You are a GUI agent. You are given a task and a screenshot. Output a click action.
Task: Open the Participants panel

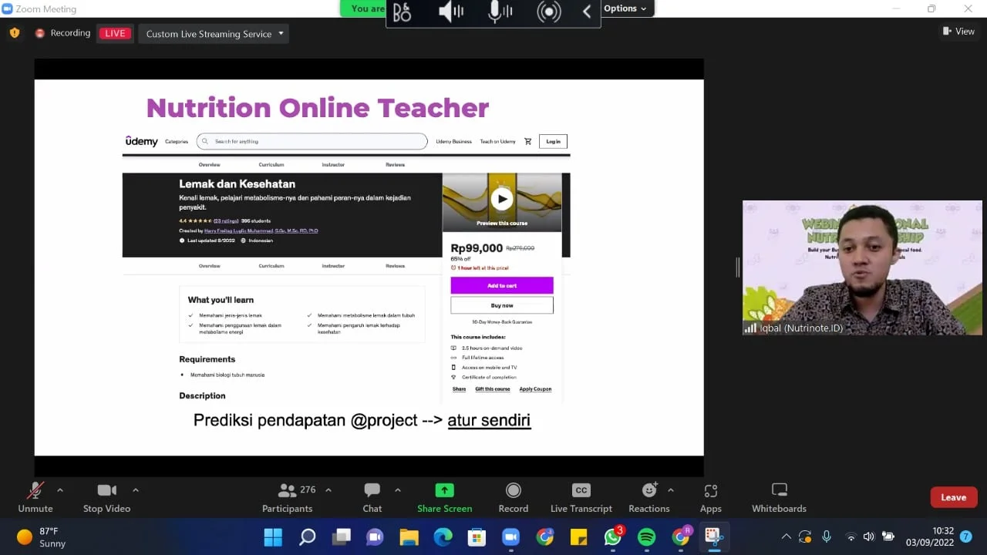(288, 497)
